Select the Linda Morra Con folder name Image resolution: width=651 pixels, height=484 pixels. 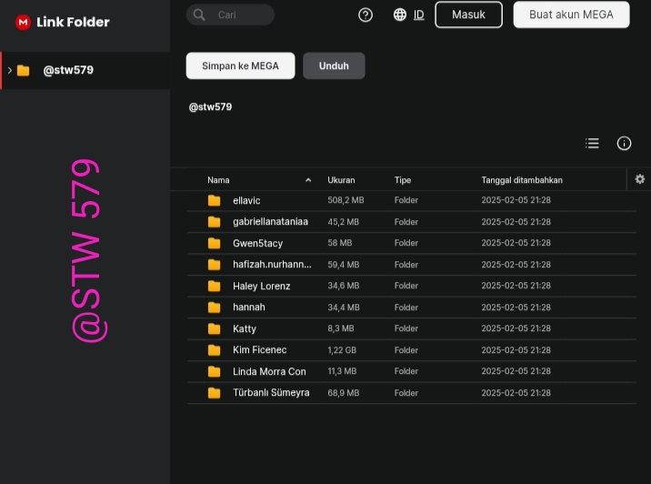click(269, 371)
